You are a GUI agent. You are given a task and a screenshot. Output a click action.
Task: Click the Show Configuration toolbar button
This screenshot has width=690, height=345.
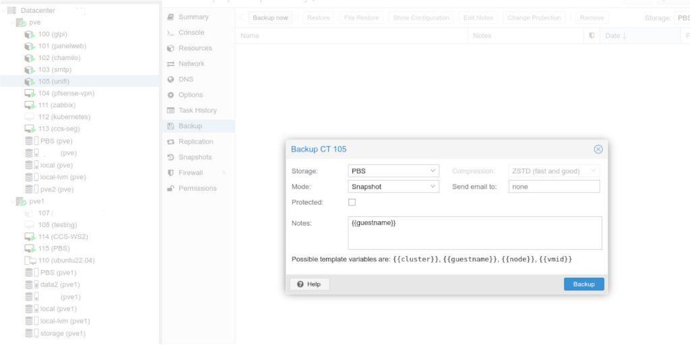point(421,18)
